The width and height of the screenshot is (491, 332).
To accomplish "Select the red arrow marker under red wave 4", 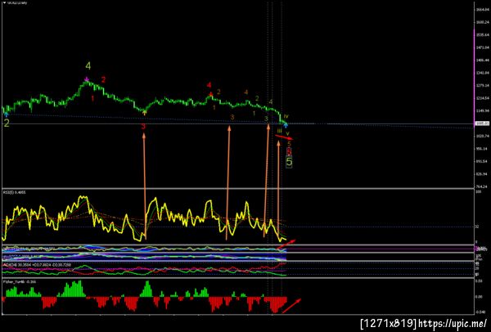I will pyautogui.click(x=211, y=93).
